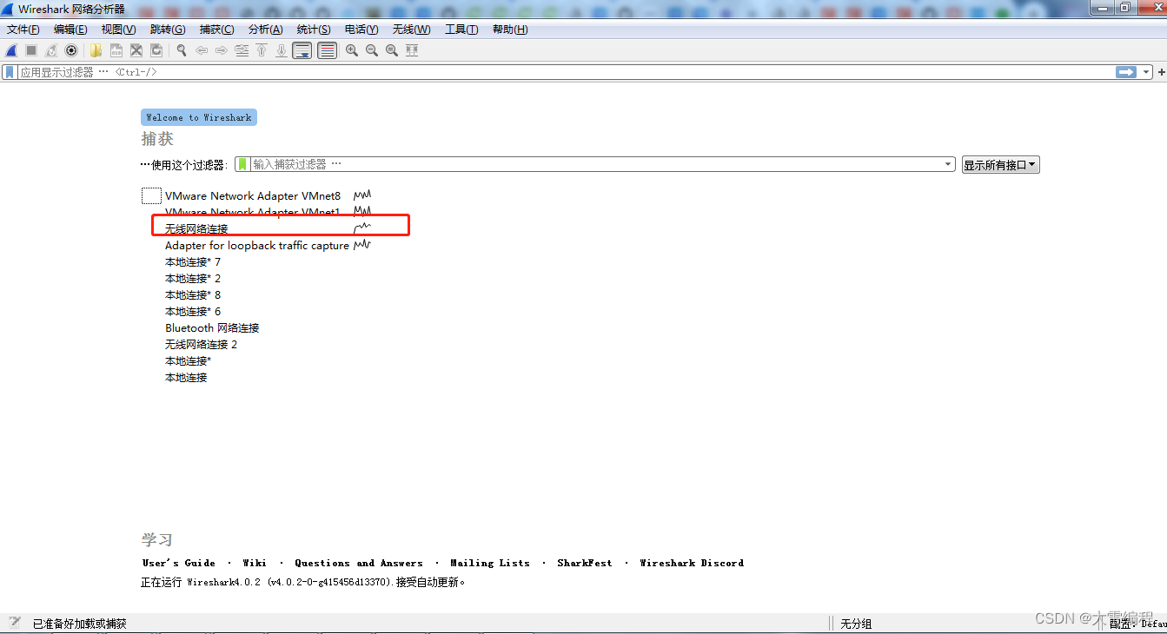Apply the display filter with the arrow button

[x=1126, y=72]
